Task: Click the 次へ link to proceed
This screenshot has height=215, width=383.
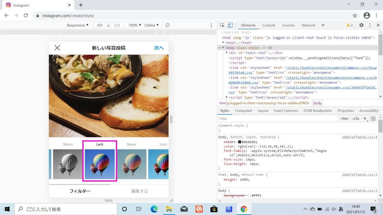Action: pyautogui.click(x=159, y=48)
